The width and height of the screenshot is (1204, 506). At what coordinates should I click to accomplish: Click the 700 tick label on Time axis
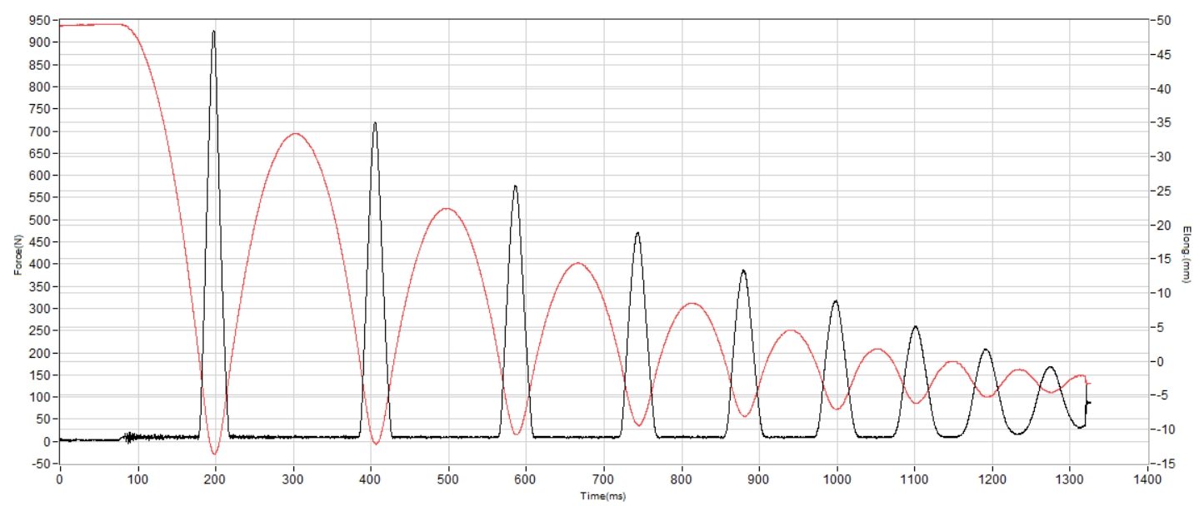[x=603, y=480]
